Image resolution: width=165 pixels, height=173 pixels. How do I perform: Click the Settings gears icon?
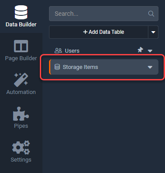pyautogui.click(x=21, y=148)
